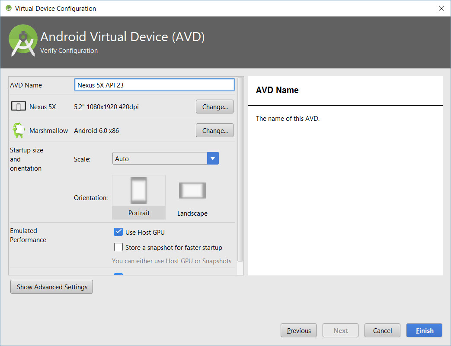Click the settings panel vertical scrollbar
The image size is (451, 346).
(x=240, y=169)
